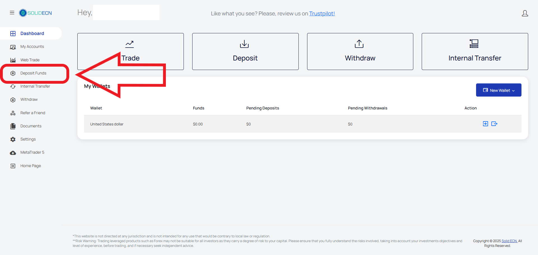Click the Trade chart icon card

(x=131, y=52)
